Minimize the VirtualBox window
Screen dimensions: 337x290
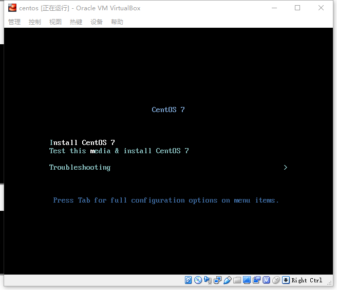pos(274,8)
